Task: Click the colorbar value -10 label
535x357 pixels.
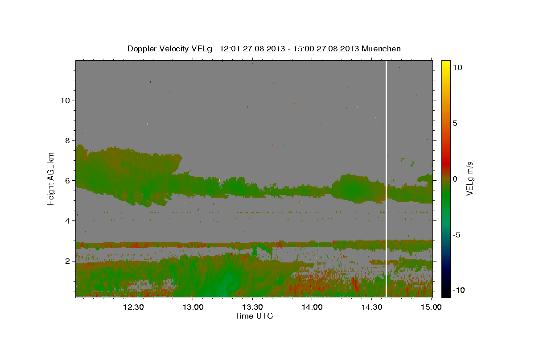Action: 459,290
